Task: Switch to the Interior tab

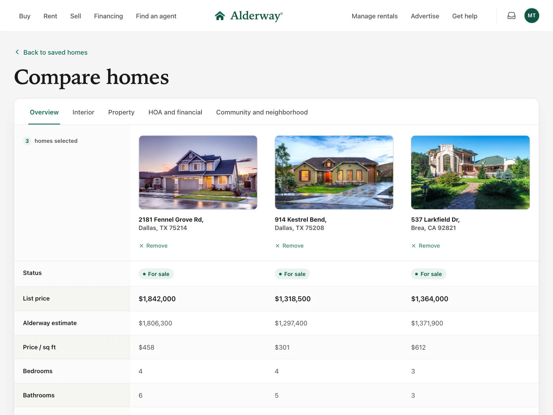Action: [83, 112]
